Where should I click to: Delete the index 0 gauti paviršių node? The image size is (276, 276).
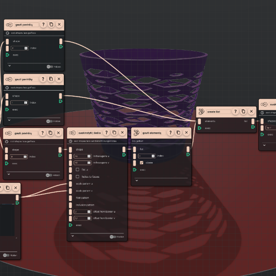click(59, 133)
